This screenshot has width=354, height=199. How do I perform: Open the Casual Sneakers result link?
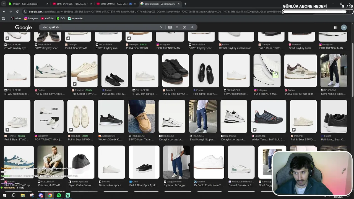point(241,185)
